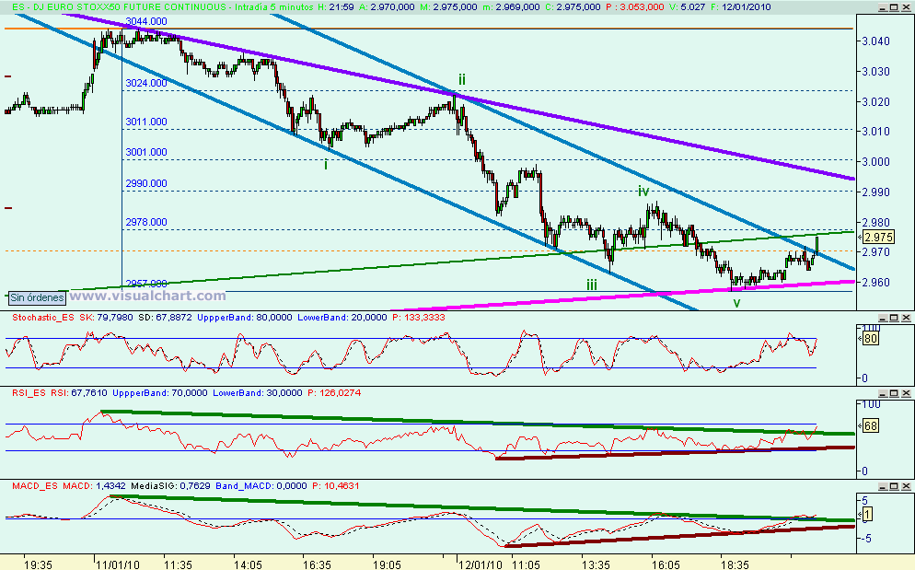Maximize the main price chart panel
The width and height of the screenshot is (915, 570).
tap(894, 7)
